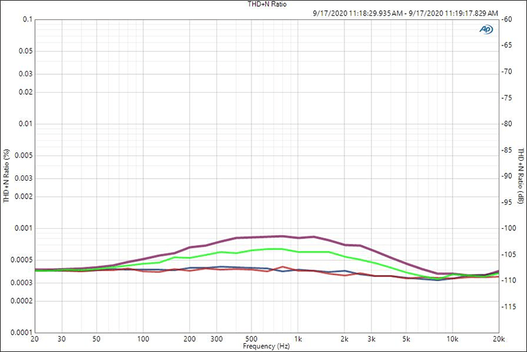Click the 1k frequency tick label
Viewport: 527px width, 352px height.
click(298, 340)
